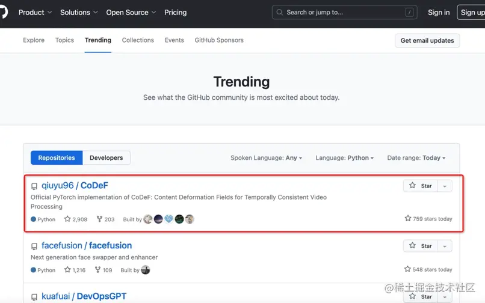Open first contributor avatar of CoDeF
The image size is (485, 303).
pos(148,219)
